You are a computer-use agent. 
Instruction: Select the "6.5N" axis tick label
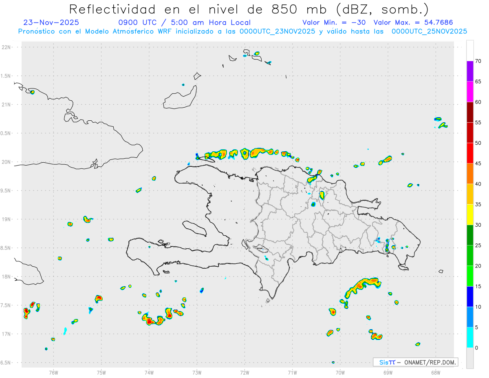[6, 363]
